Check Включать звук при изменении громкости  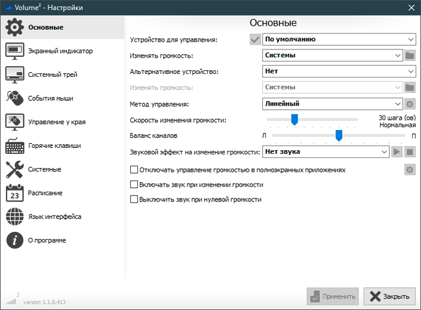pyautogui.click(x=134, y=184)
